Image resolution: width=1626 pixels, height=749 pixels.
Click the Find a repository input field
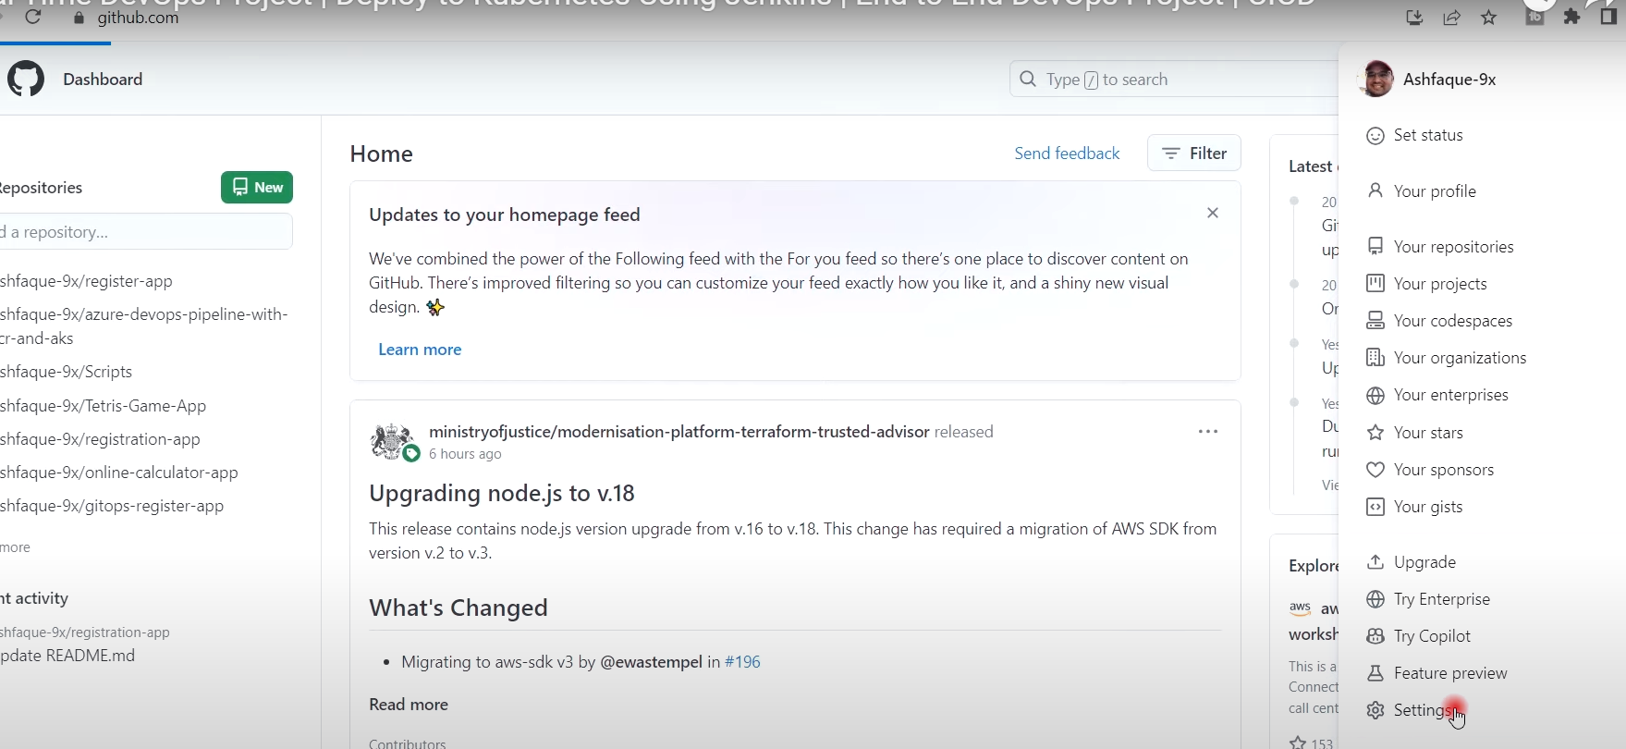click(146, 231)
